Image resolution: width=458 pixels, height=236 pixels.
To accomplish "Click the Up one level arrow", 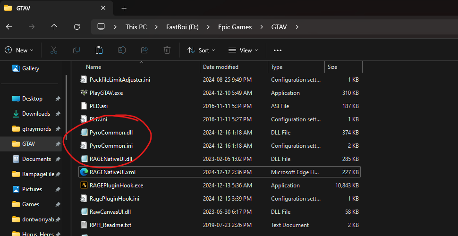I will pyautogui.click(x=54, y=27).
